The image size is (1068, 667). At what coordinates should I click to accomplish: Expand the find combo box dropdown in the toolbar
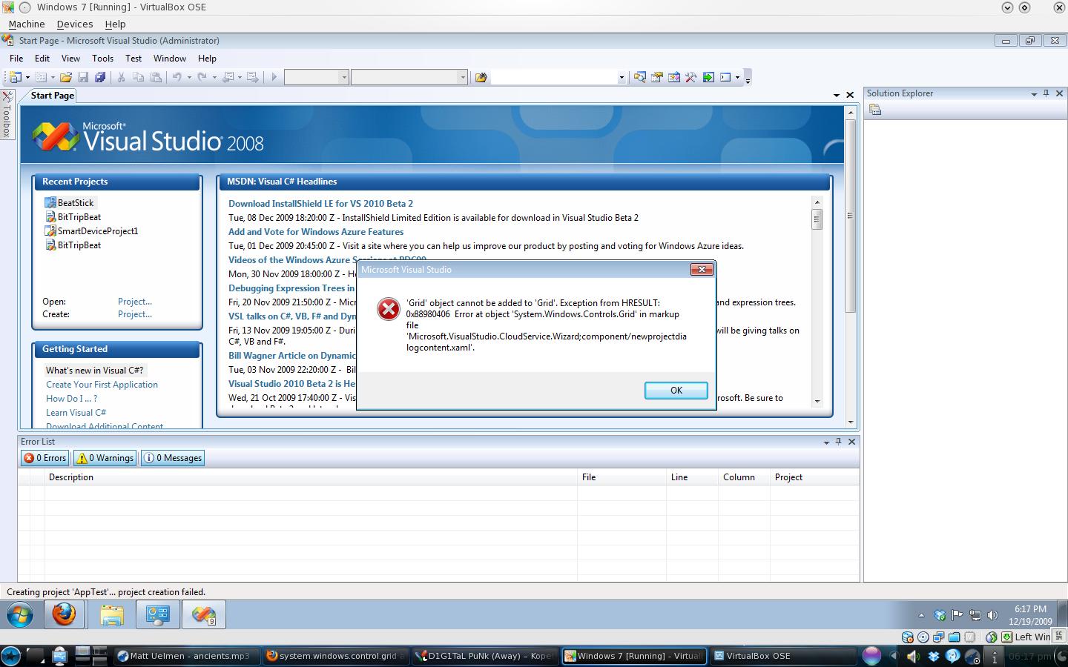pos(622,77)
